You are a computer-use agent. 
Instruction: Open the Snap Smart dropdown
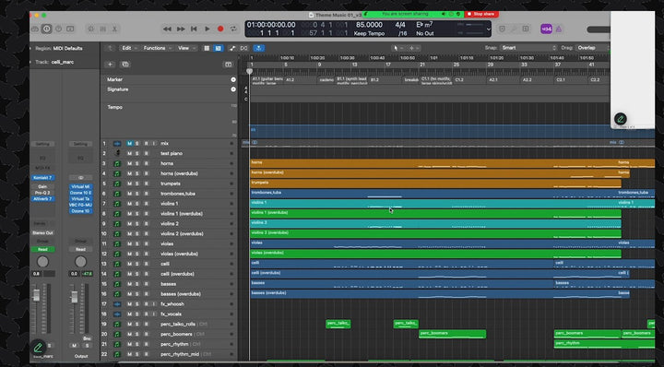tap(528, 48)
